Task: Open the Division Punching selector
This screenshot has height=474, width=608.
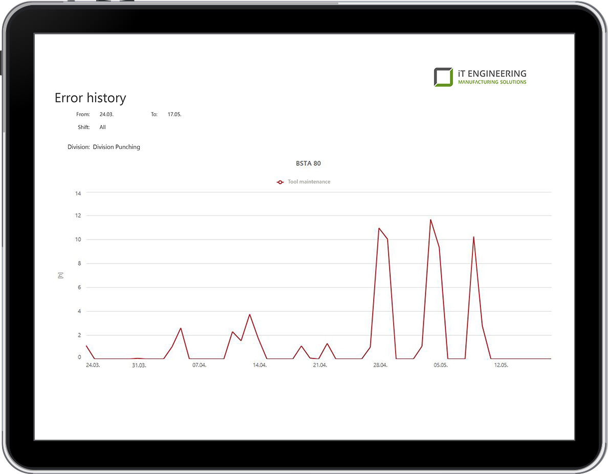Action: coord(116,147)
